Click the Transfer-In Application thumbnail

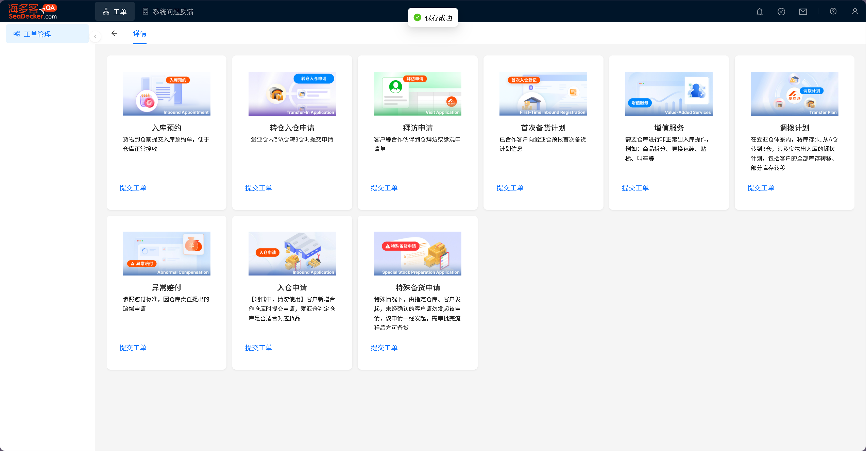pyautogui.click(x=292, y=94)
